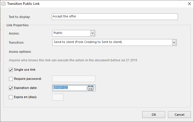Click the 7/27/2019 date field
This screenshot has height=122, width=194.
[x=70, y=88]
